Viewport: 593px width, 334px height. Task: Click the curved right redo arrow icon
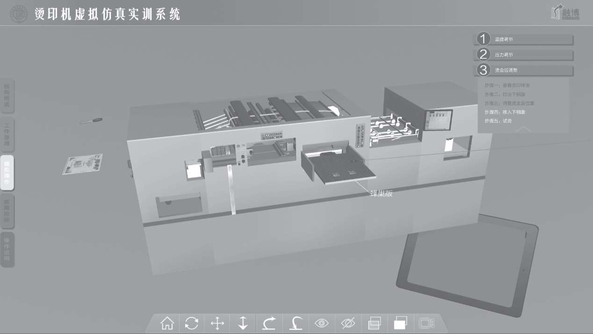[269, 323]
